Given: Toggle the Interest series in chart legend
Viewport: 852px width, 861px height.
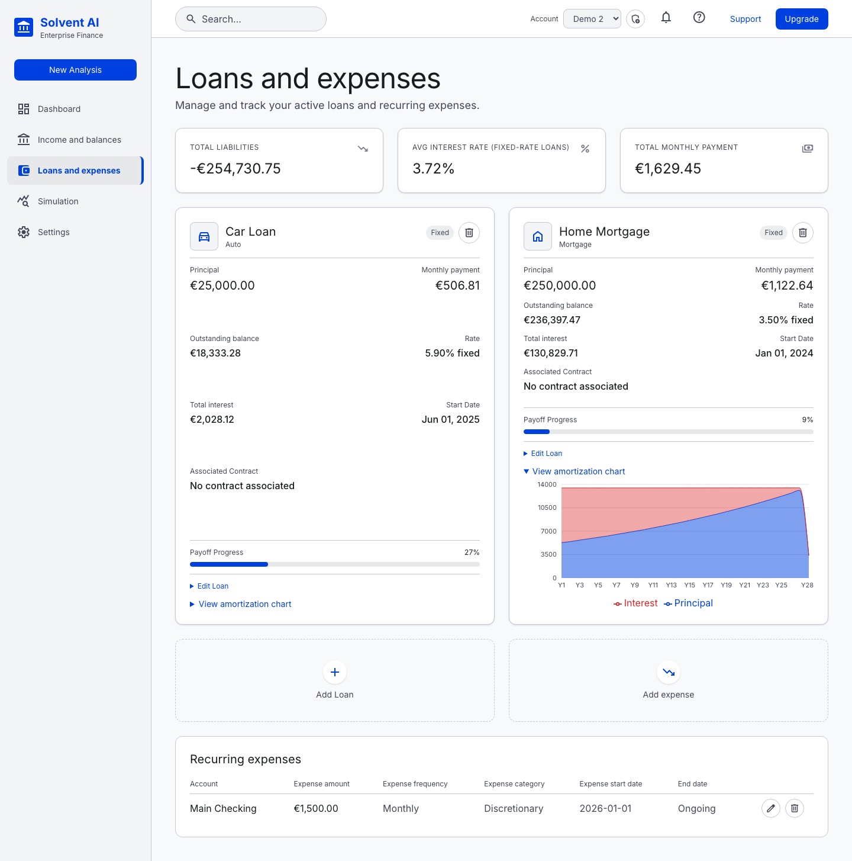Looking at the screenshot, I should [x=635, y=603].
